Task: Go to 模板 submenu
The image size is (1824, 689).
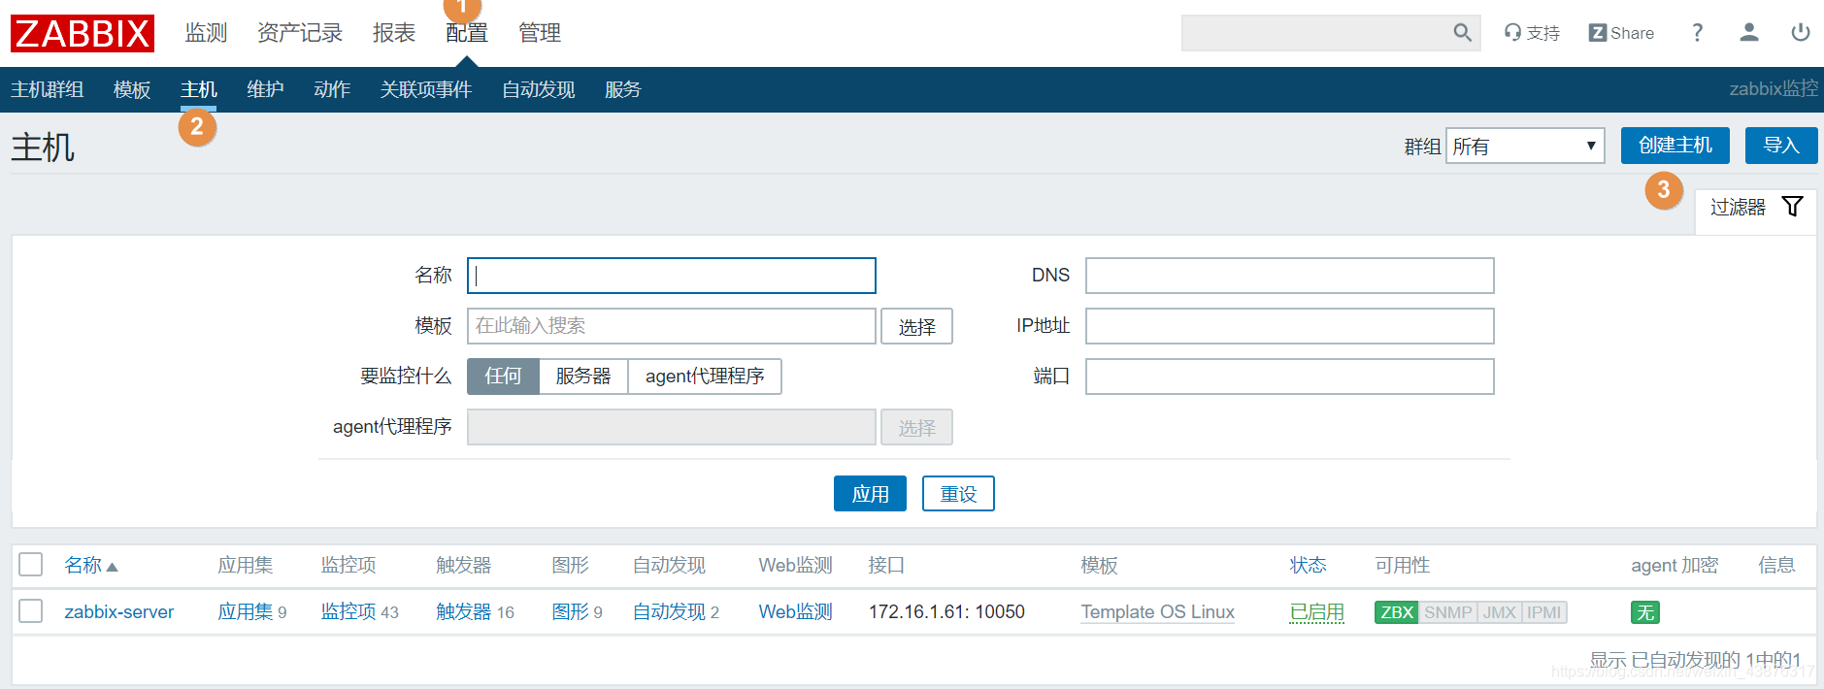Action: coord(132,90)
